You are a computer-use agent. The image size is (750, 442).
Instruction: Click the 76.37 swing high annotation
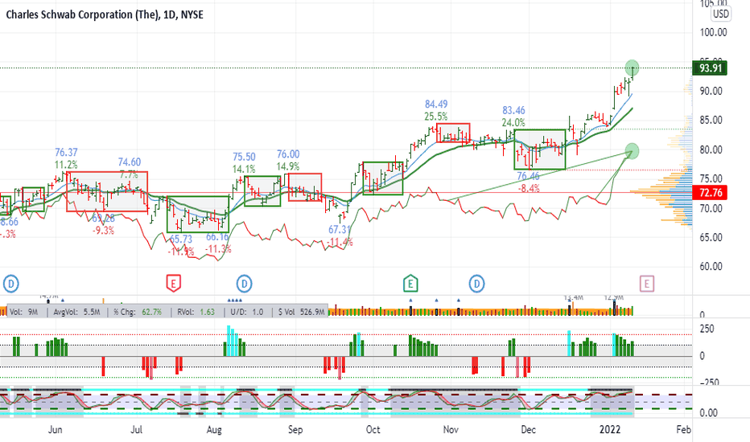(x=66, y=153)
